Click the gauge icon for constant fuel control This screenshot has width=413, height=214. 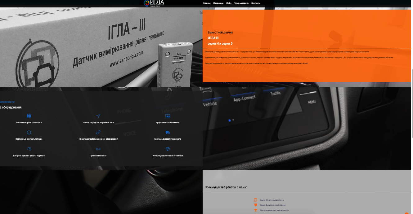(x=29, y=133)
